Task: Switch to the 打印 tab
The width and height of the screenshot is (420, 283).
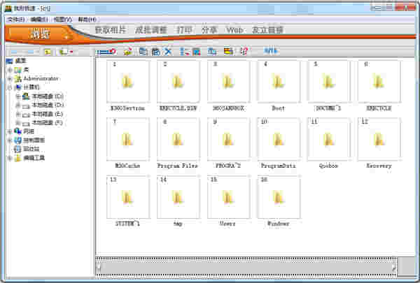Action: click(184, 30)
